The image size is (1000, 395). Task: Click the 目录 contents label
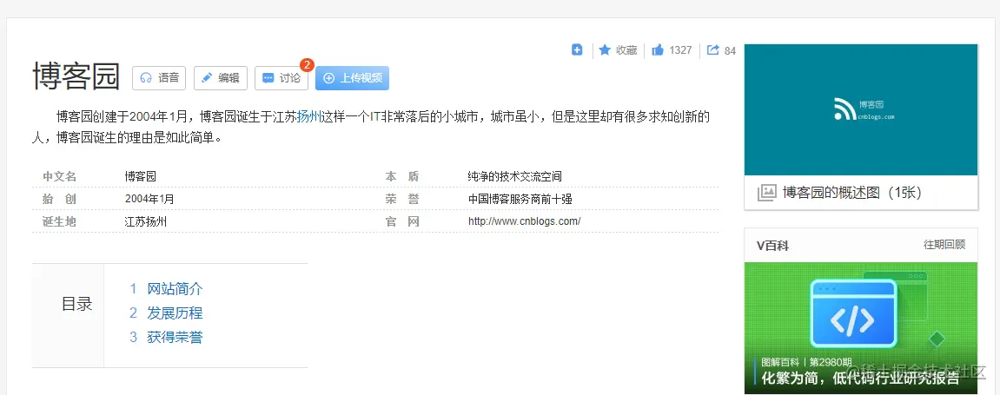pos(77,304)
